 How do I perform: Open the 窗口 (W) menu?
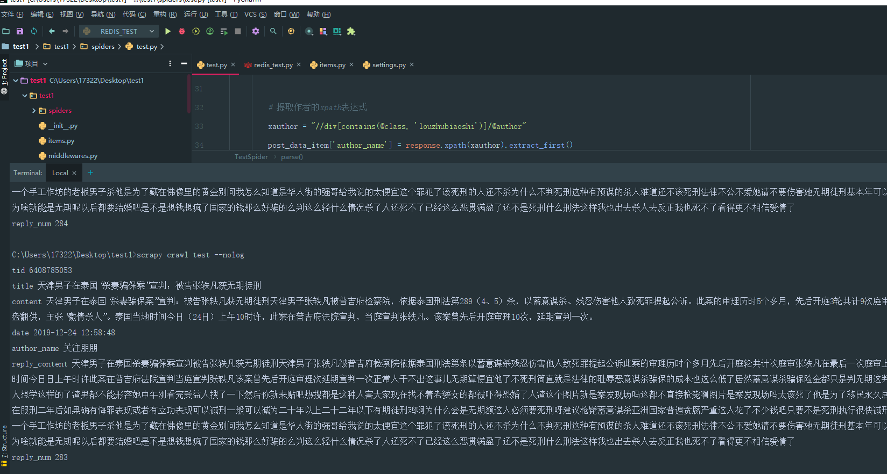click(286, 15)
